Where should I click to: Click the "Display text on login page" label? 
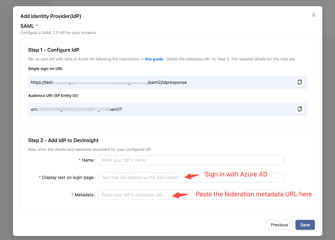coord(67,177)
